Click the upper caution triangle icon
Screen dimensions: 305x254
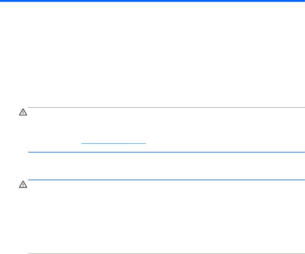pos(23,113)
